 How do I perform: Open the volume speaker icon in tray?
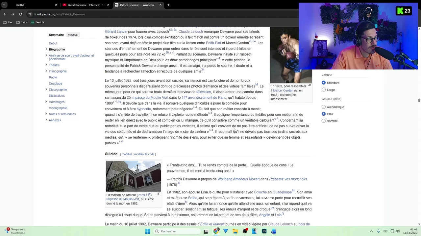click(398, 231)
